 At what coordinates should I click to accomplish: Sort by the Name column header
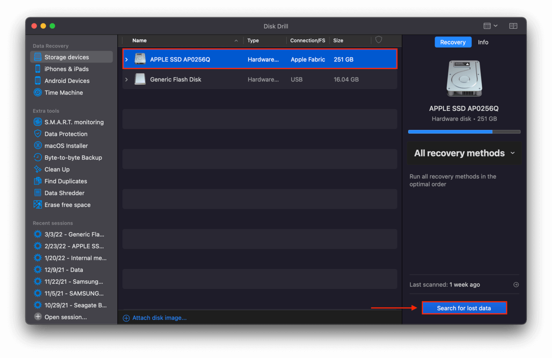point(139,40)
